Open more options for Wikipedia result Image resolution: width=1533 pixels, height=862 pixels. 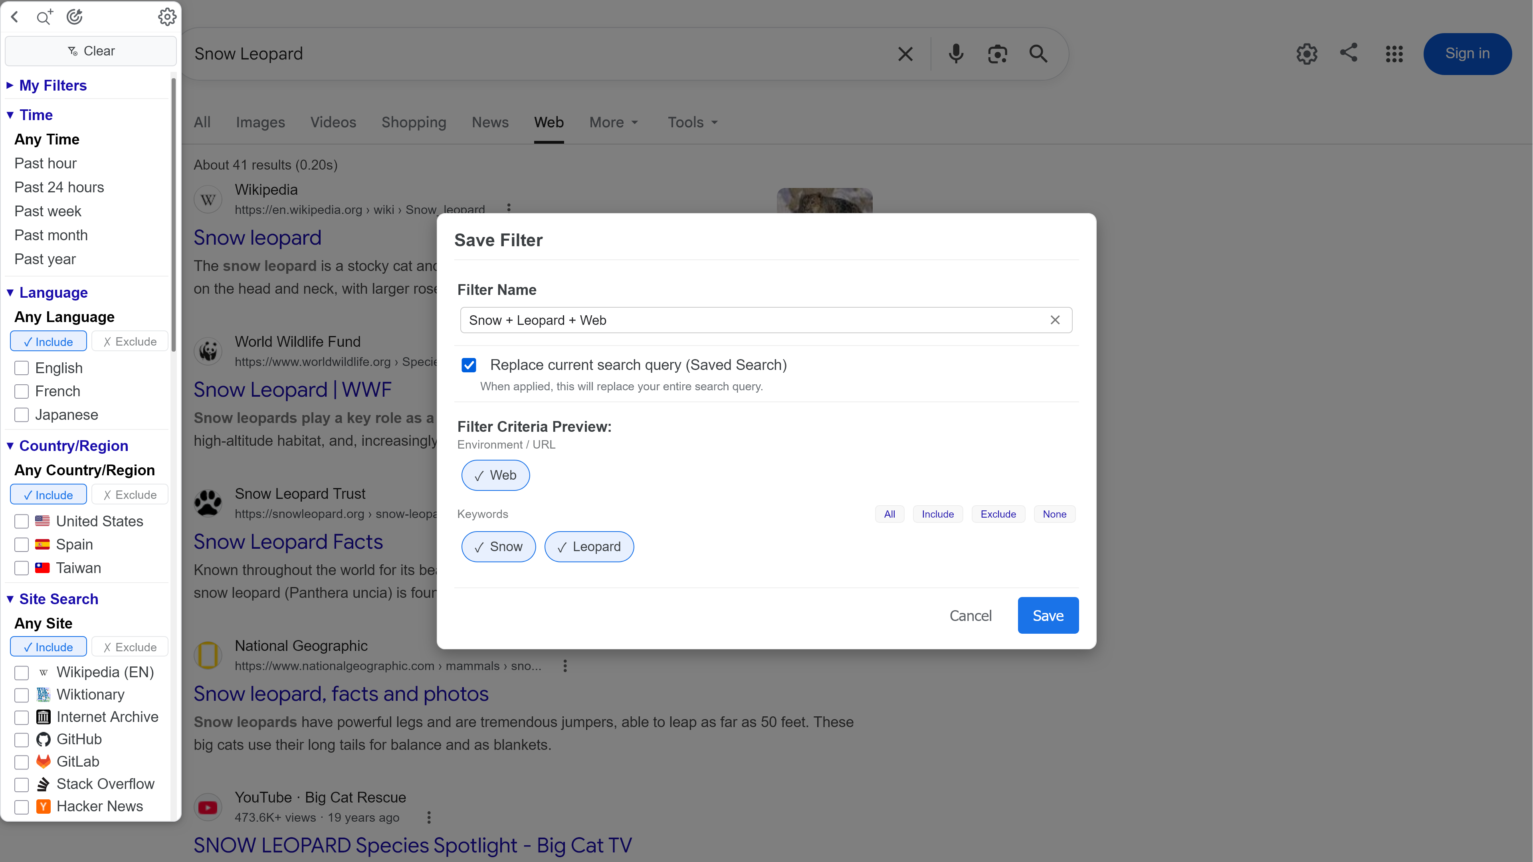[509, 208]
